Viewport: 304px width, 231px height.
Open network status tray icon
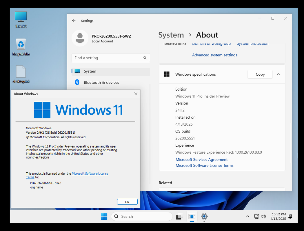256,217
